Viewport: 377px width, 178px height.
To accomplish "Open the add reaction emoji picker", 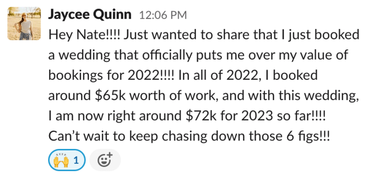I will click(105, 160).
